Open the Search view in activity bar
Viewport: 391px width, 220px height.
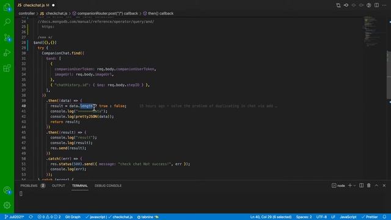coord(7,22)
